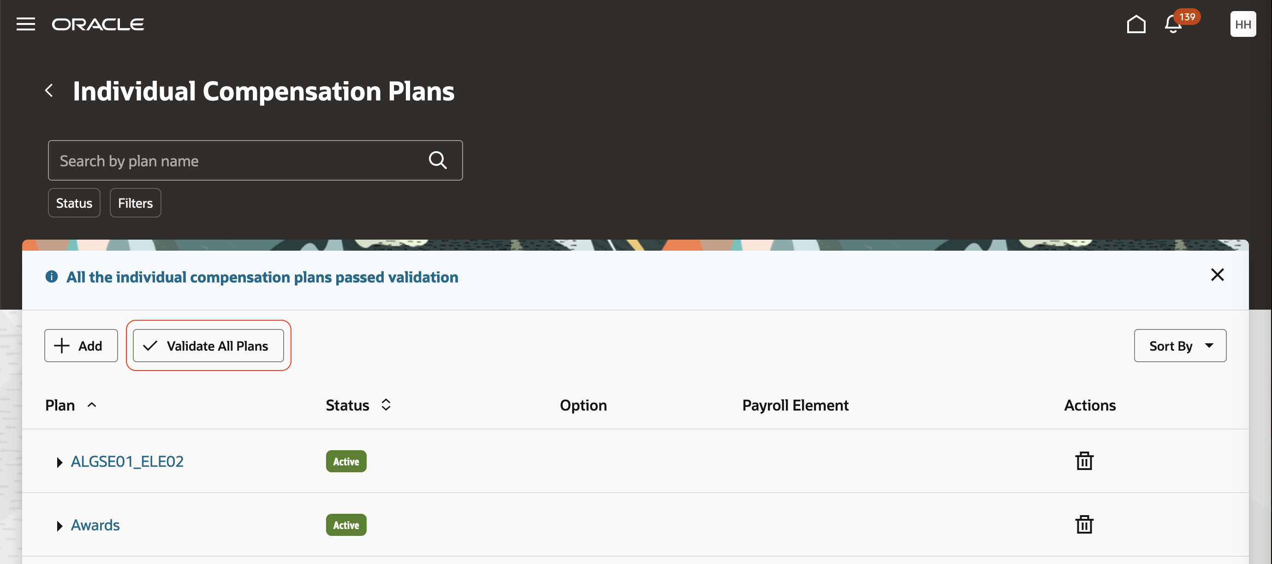Open the Status filter chip
1272x564 pixels.
74,203
